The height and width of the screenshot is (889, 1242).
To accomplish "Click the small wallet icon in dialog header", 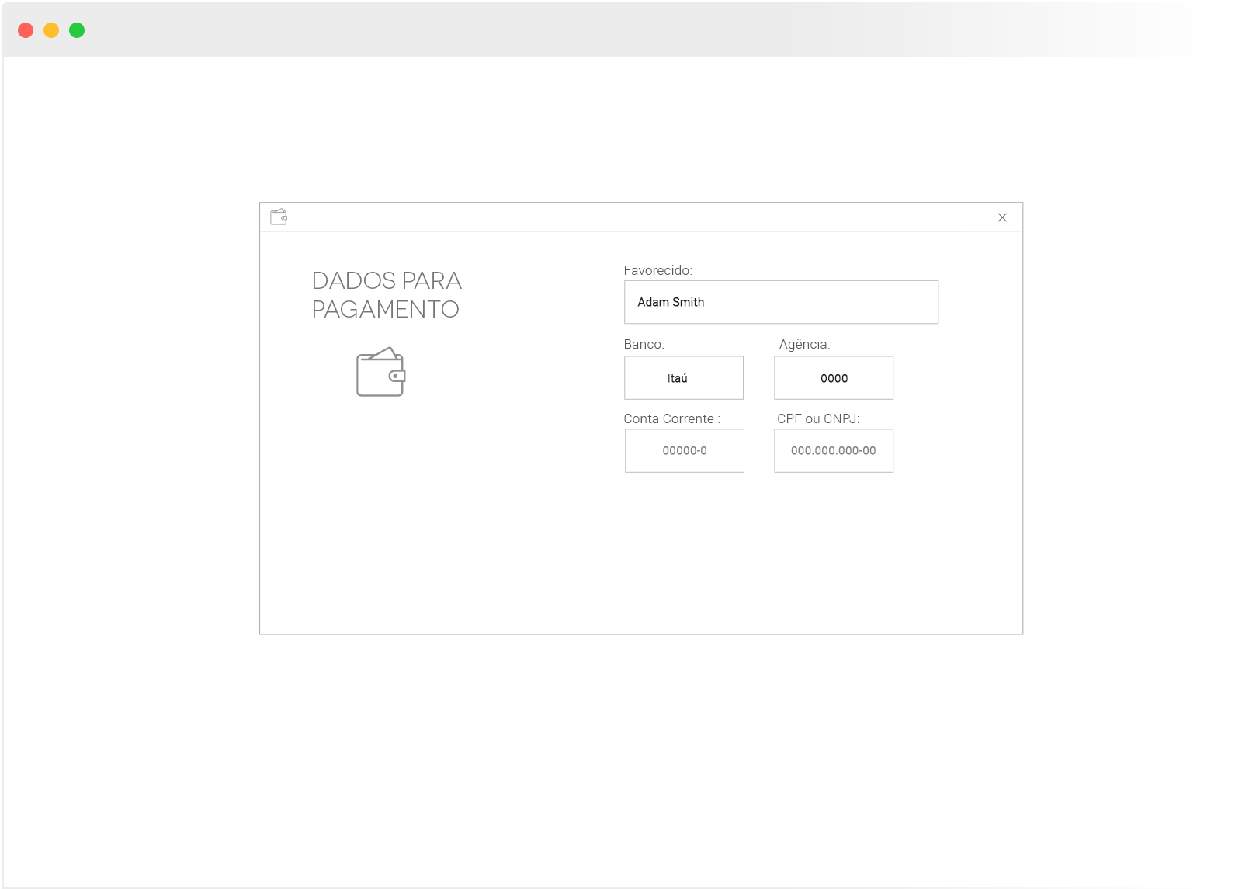I will (279, 217).
